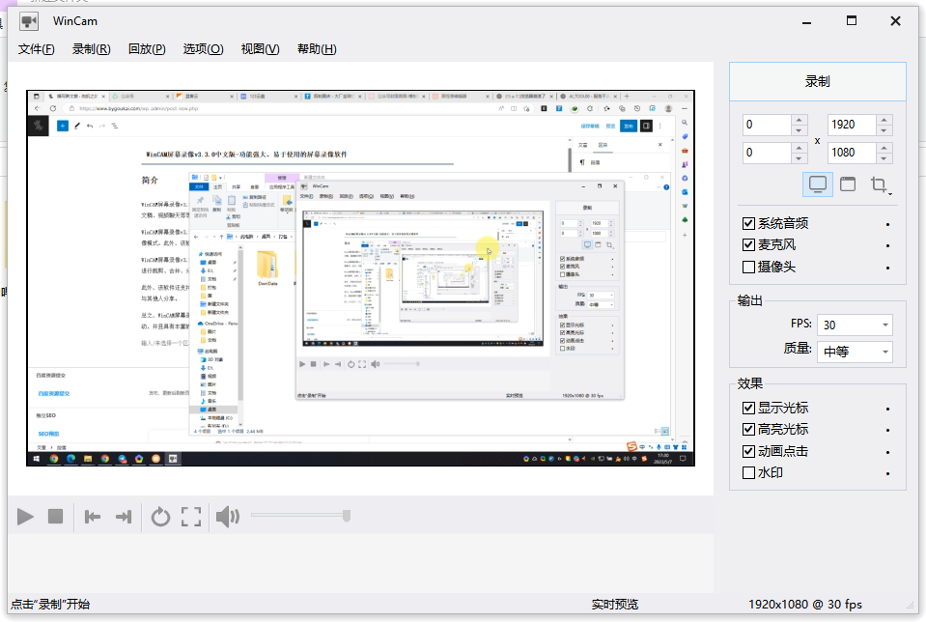Open the 文件(F) menu
926x622 pixels.
[x=36, y=49]
